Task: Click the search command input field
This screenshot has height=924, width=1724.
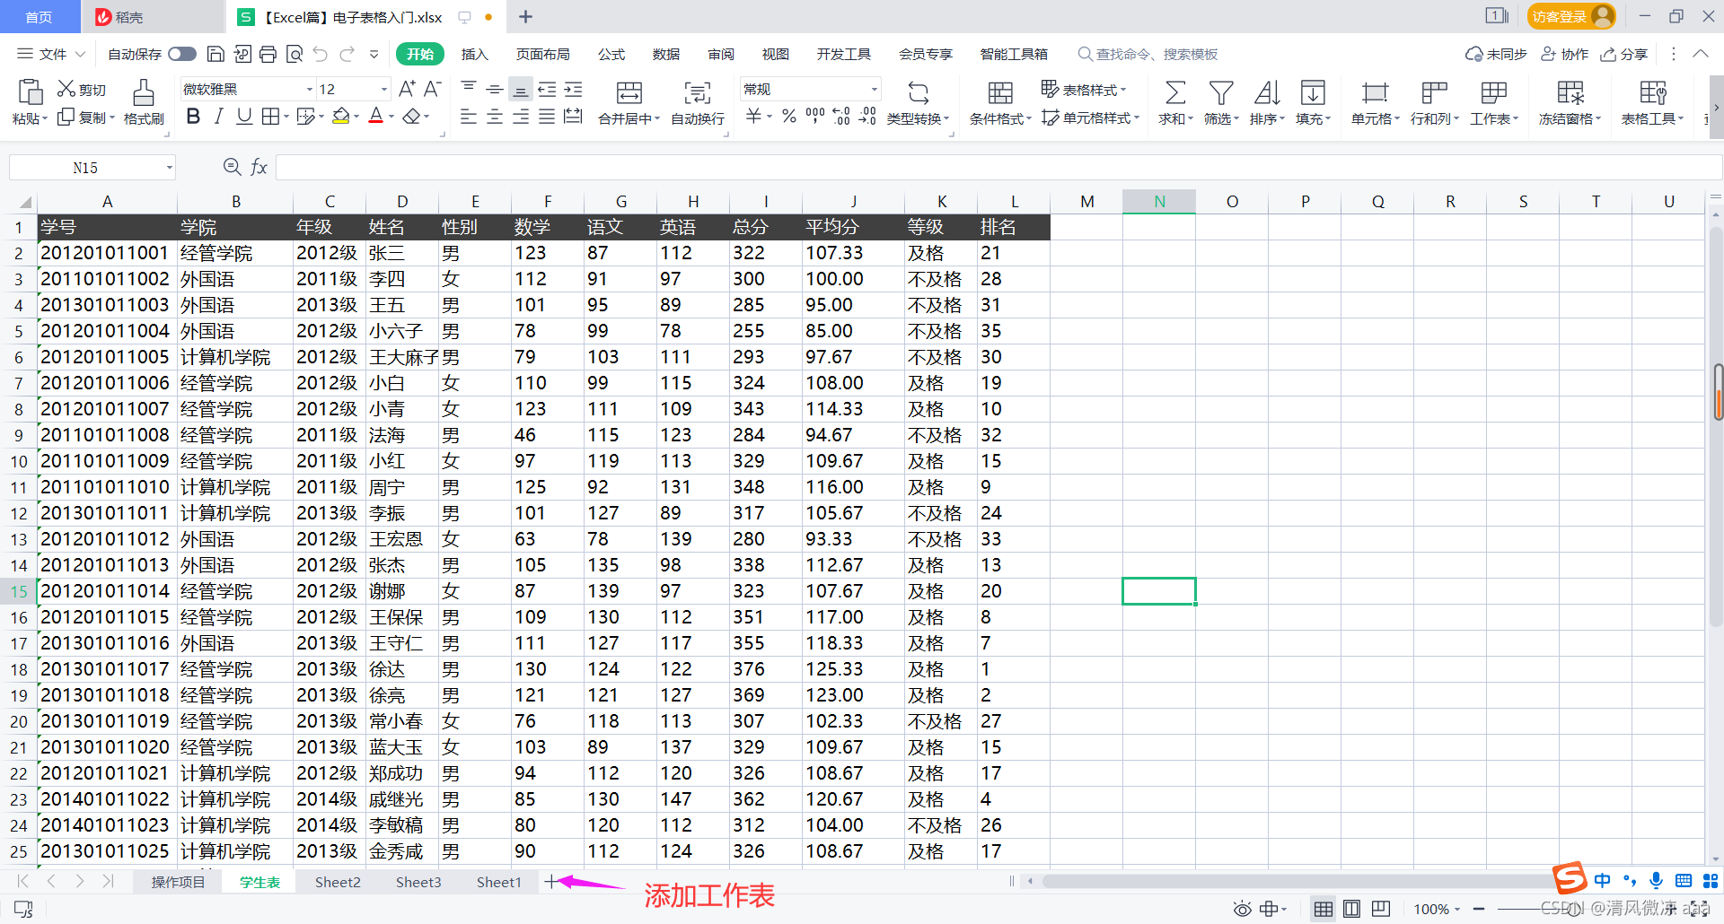Action: point(1157,54)
